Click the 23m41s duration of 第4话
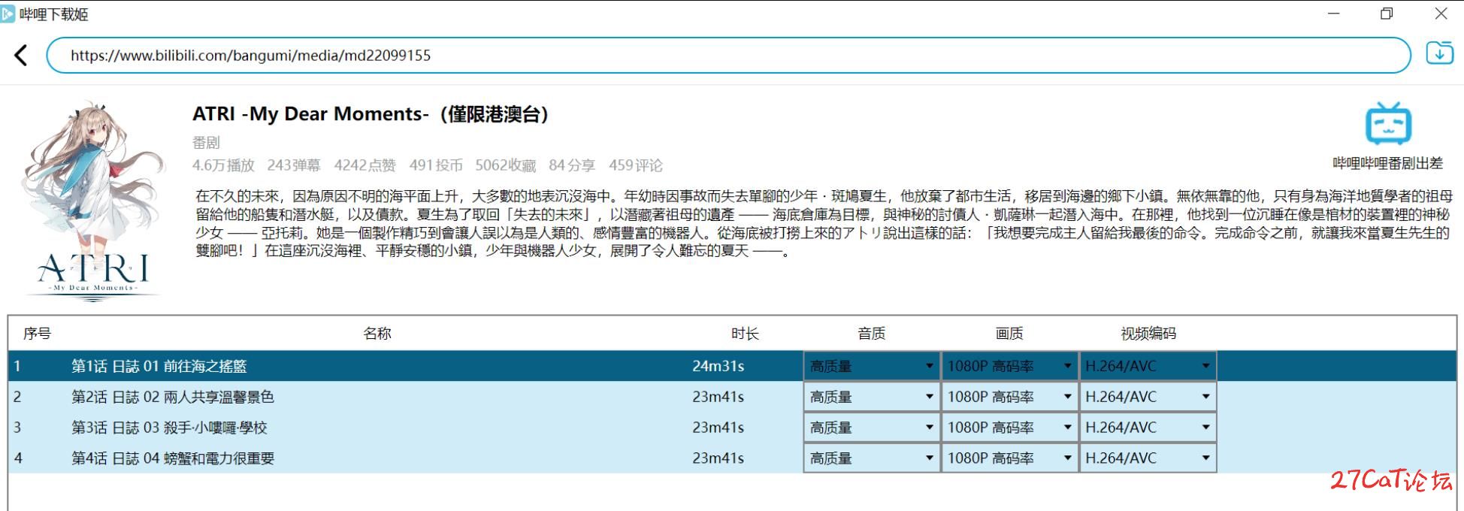Image resolution: width=1464 pixels, height=511 pixels. pyautogui.click(x=718, y=458)
